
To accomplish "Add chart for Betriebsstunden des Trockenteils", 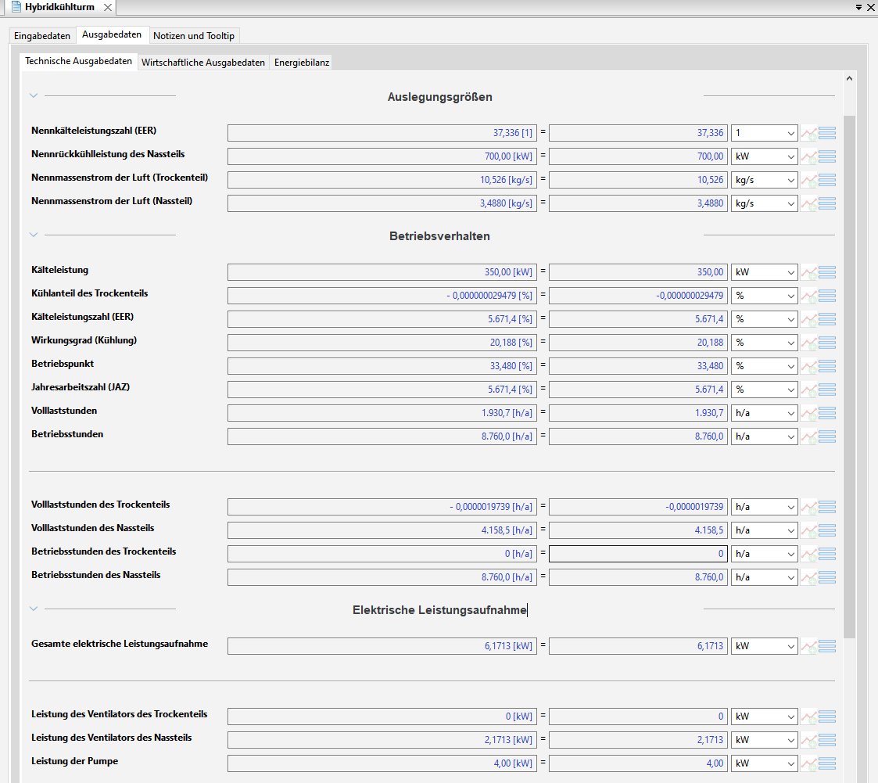I will 808,555.
